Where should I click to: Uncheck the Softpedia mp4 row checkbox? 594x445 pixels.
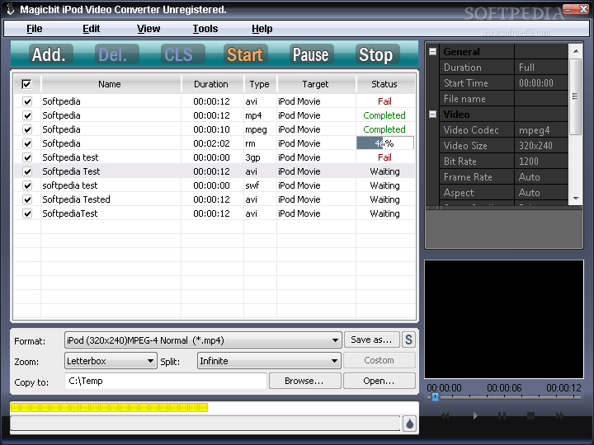27,115
